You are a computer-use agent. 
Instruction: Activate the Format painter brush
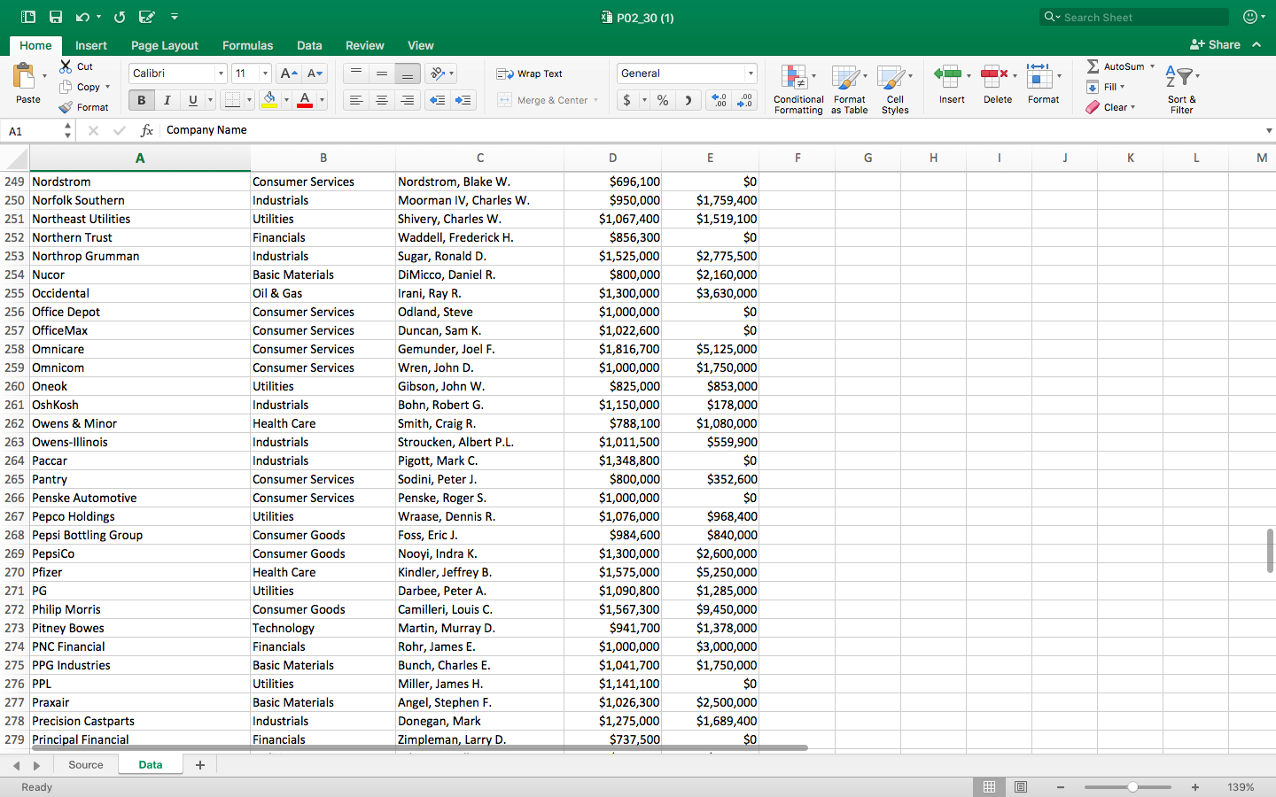click(x=66, y=107)
